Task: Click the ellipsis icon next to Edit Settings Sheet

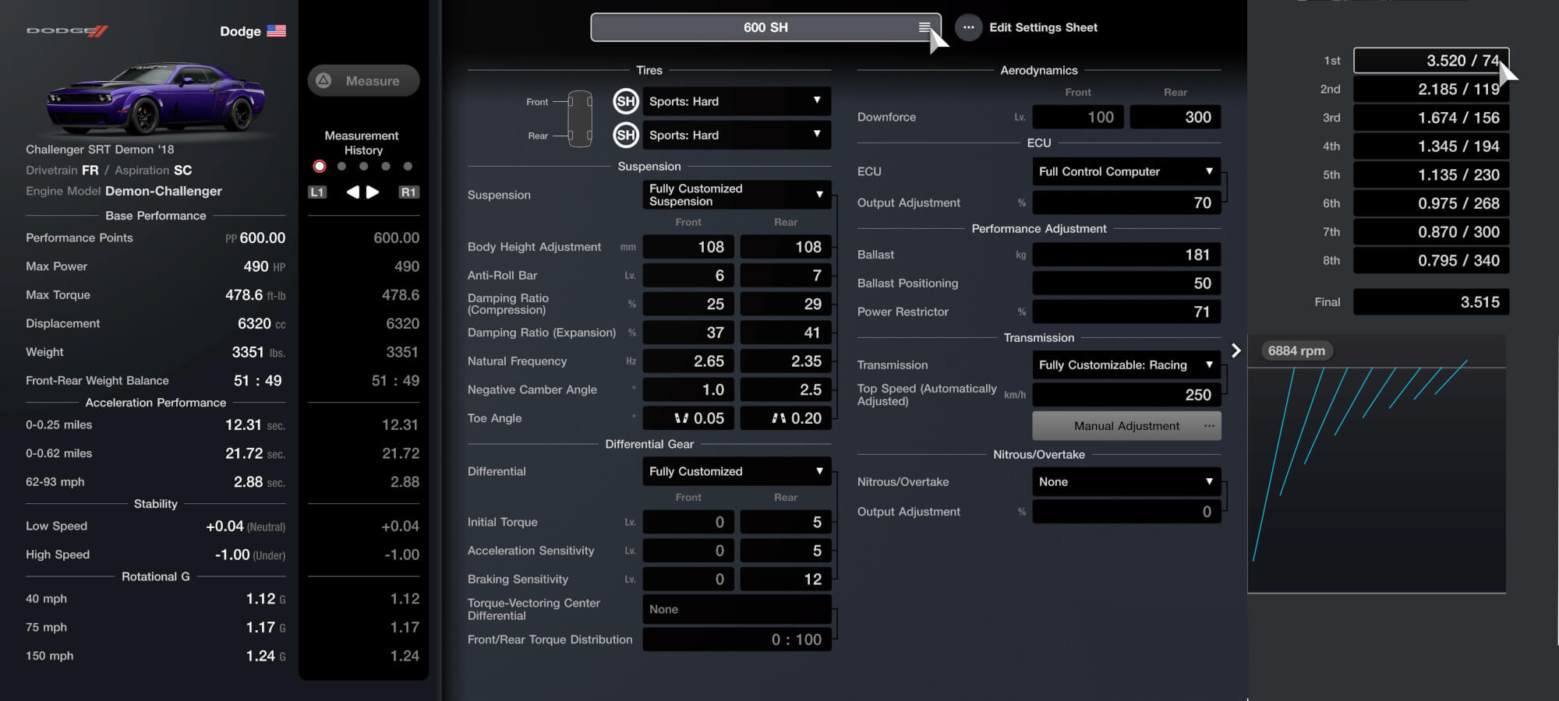Action: coord(968,27)
